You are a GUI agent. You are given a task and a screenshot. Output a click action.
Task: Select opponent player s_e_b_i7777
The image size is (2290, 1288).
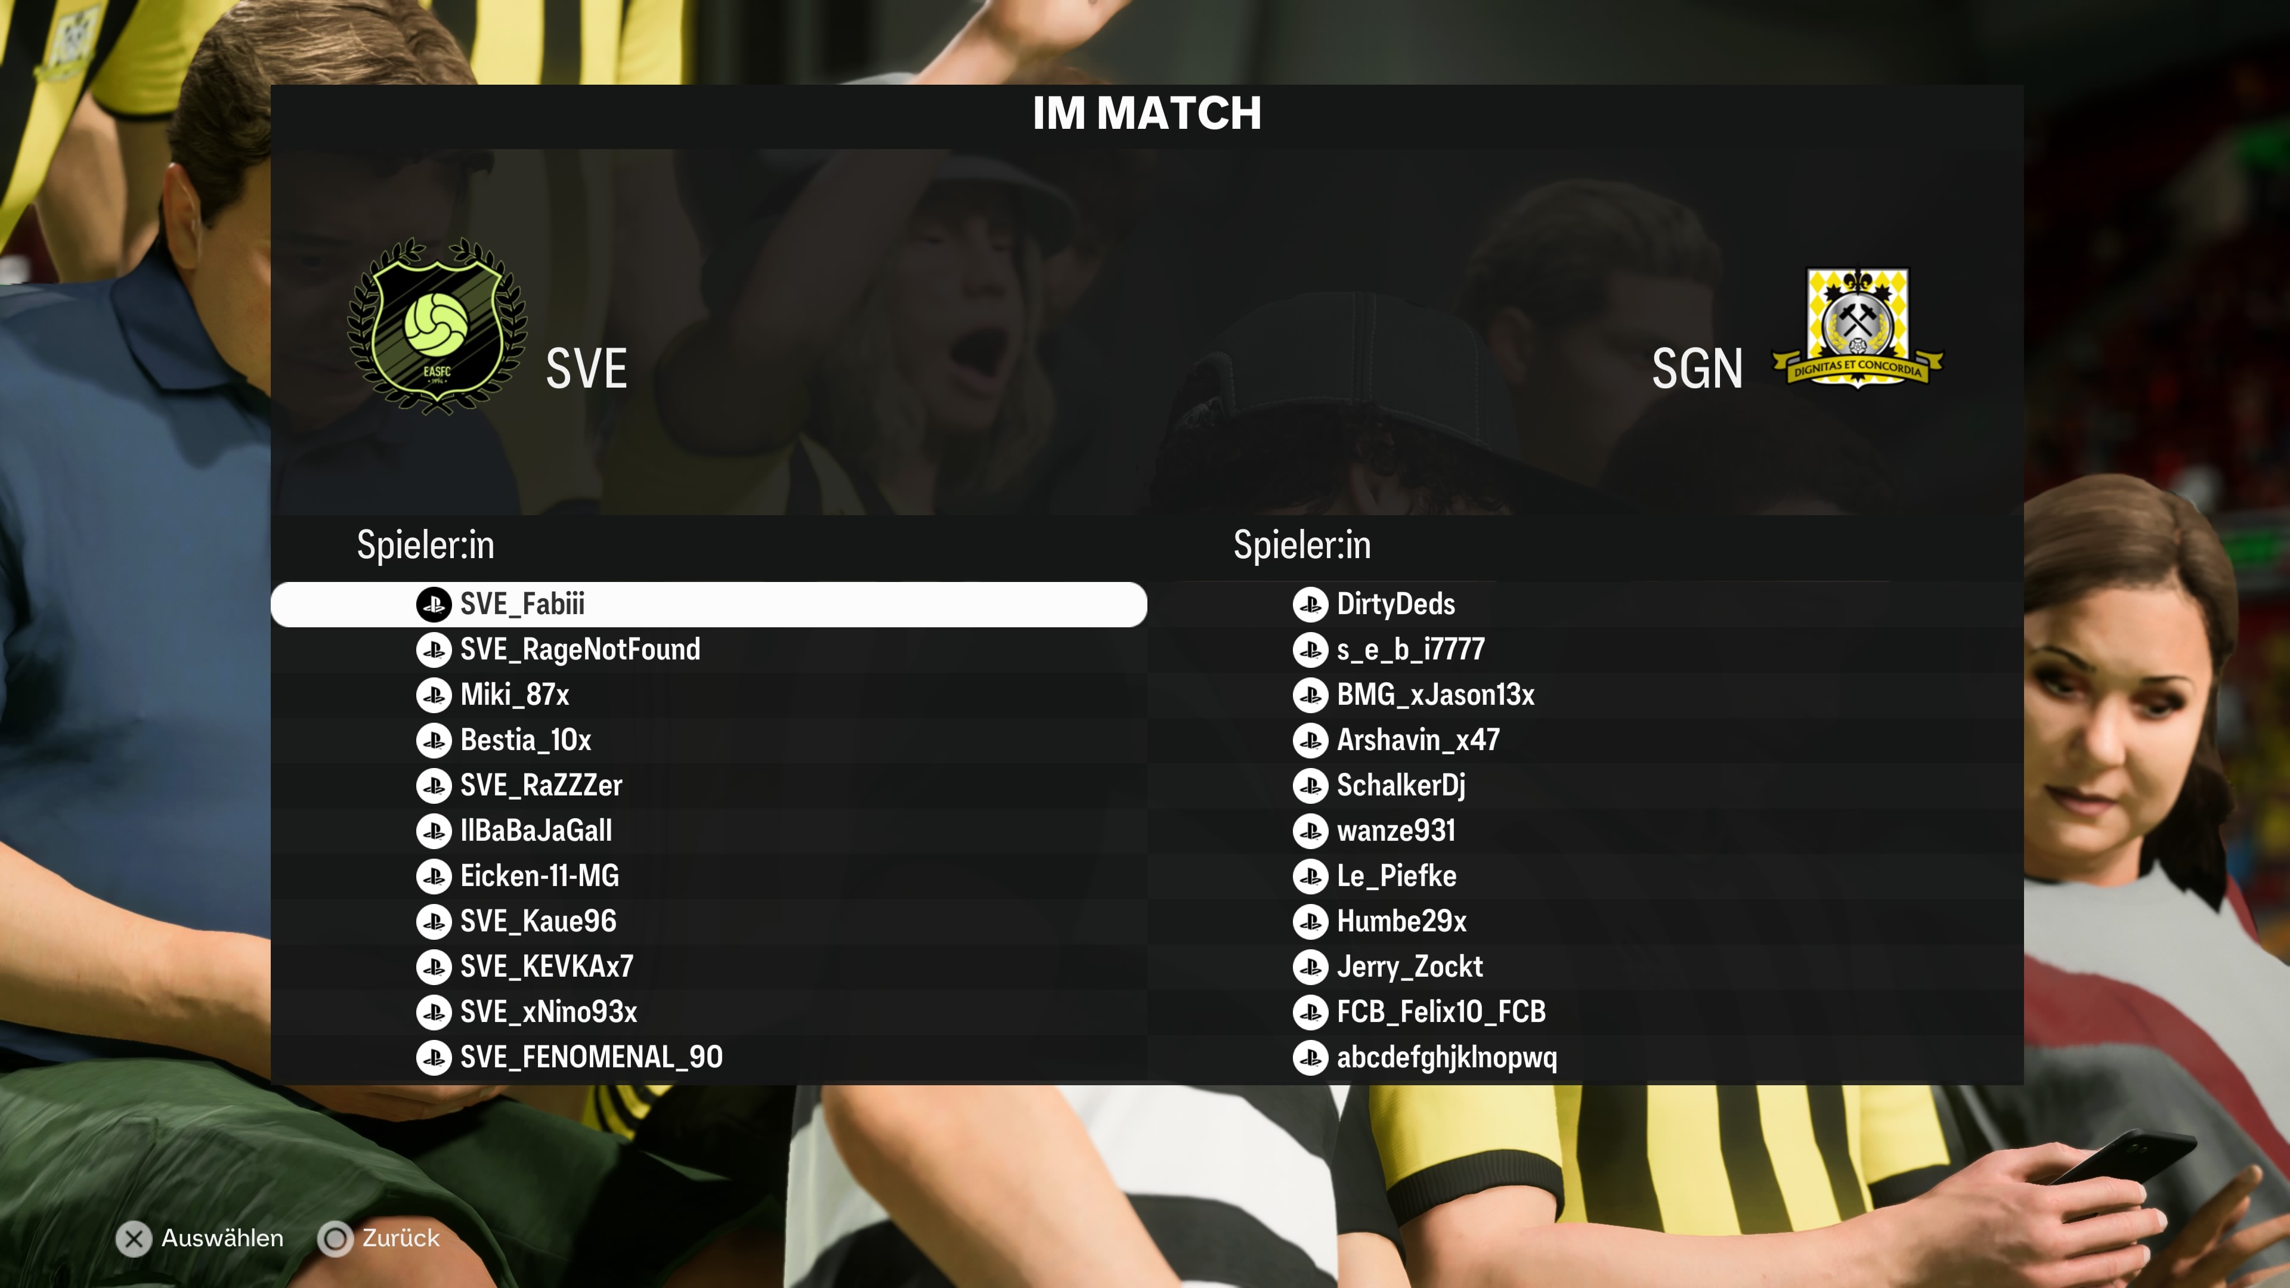1585,650
